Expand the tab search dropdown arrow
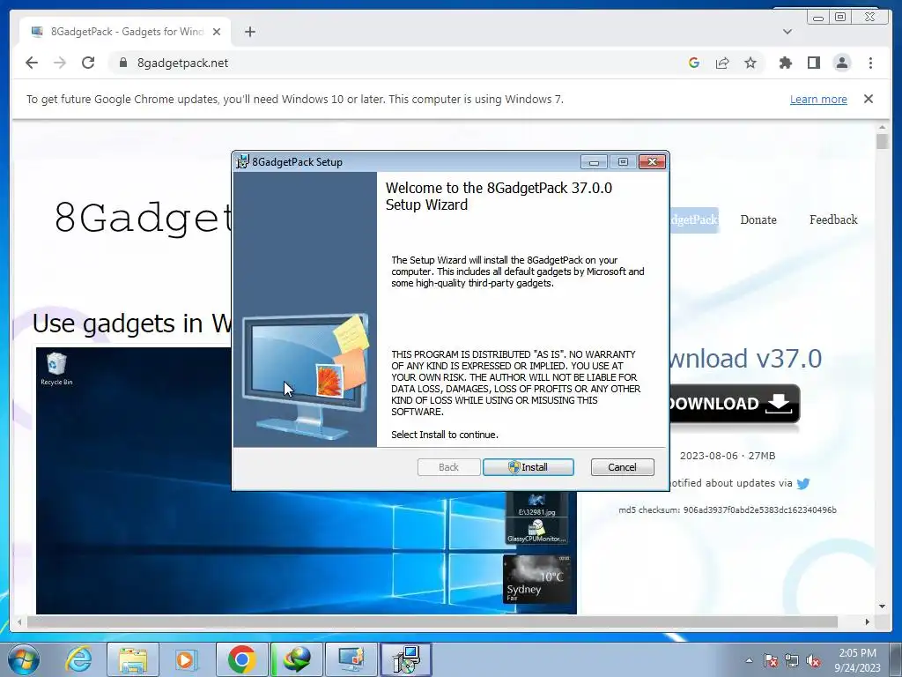 [x=787, y=32]
